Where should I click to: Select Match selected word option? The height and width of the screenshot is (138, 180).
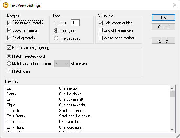[x=9, y=56]
